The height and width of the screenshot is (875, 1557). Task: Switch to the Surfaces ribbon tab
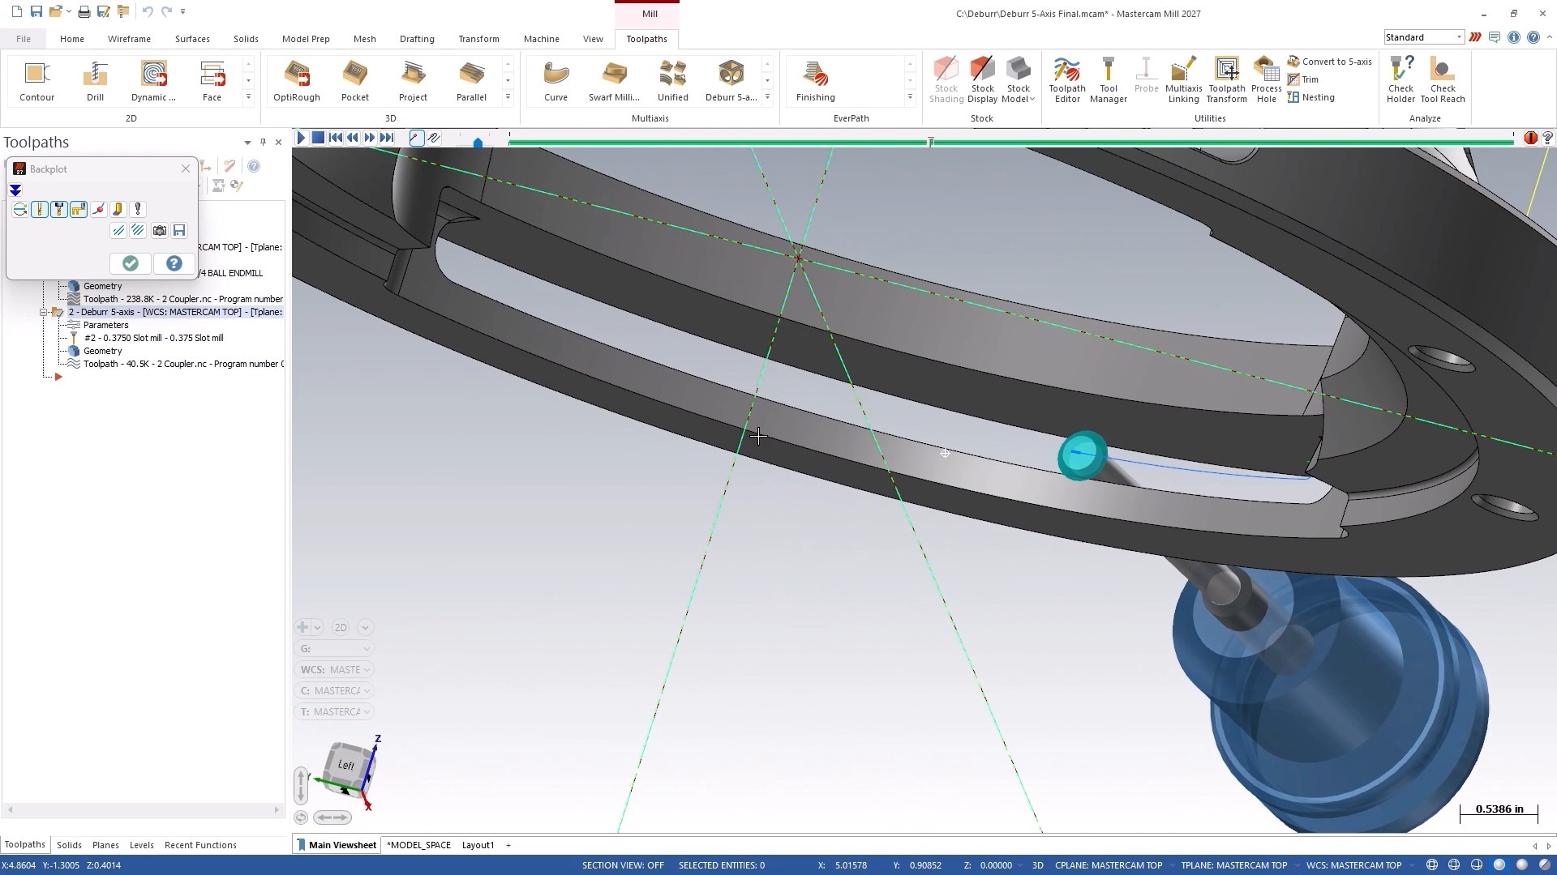click(192, 39)
